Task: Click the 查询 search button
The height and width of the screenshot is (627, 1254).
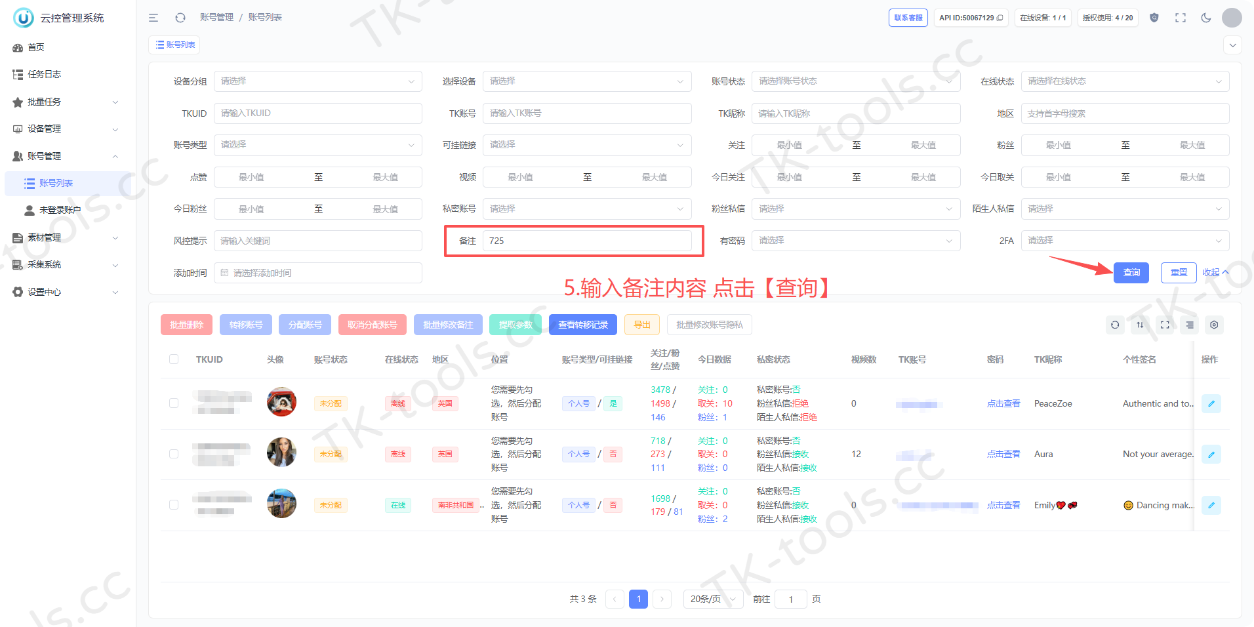Action: coord(1131,272)
